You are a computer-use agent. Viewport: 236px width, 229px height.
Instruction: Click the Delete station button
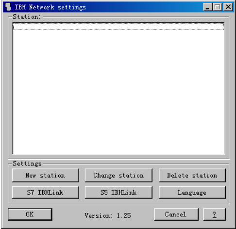pos(192,176)
